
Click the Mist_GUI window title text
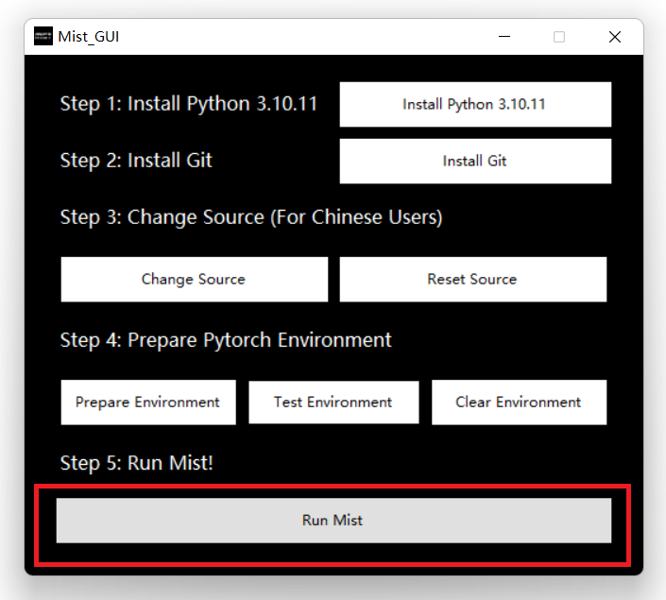89,37
